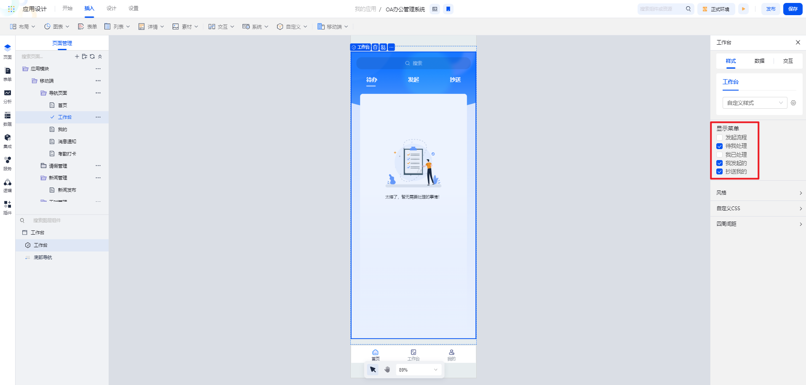This screenshot has width=806, height=385.
Task: Refresh the page tree
Action: [x=92, y=56]
